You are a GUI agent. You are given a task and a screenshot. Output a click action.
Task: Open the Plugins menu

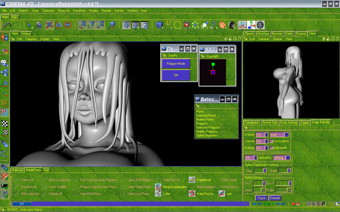(93, 11)
